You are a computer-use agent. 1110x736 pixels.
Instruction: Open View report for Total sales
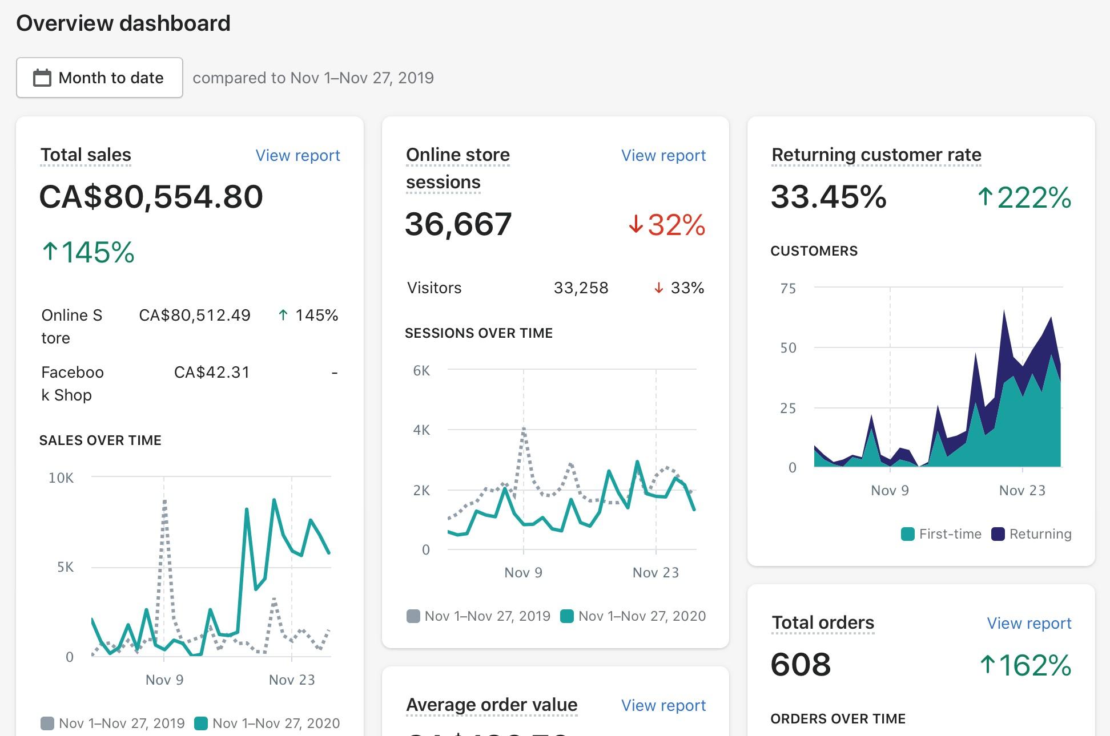297,155
